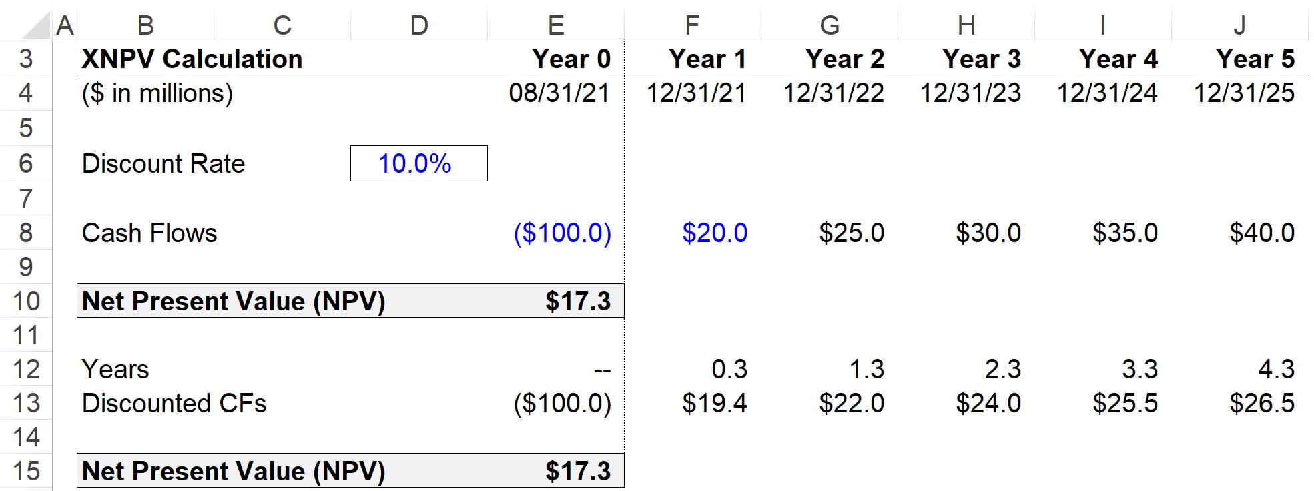Select row 13 header
Image resolution: width=1314 pixels, height=491 pixels.
click(25, 403)
